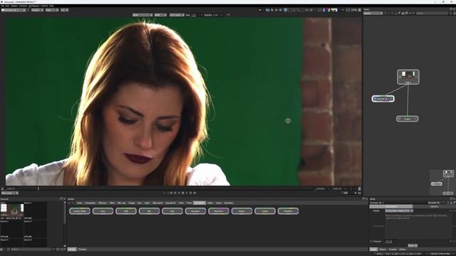Switch to the Special FX node tab
The image size is (456, 256).
click(171, 203)
